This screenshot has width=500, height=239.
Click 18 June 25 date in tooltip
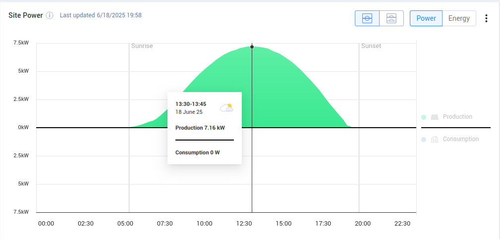click(189, 112)
